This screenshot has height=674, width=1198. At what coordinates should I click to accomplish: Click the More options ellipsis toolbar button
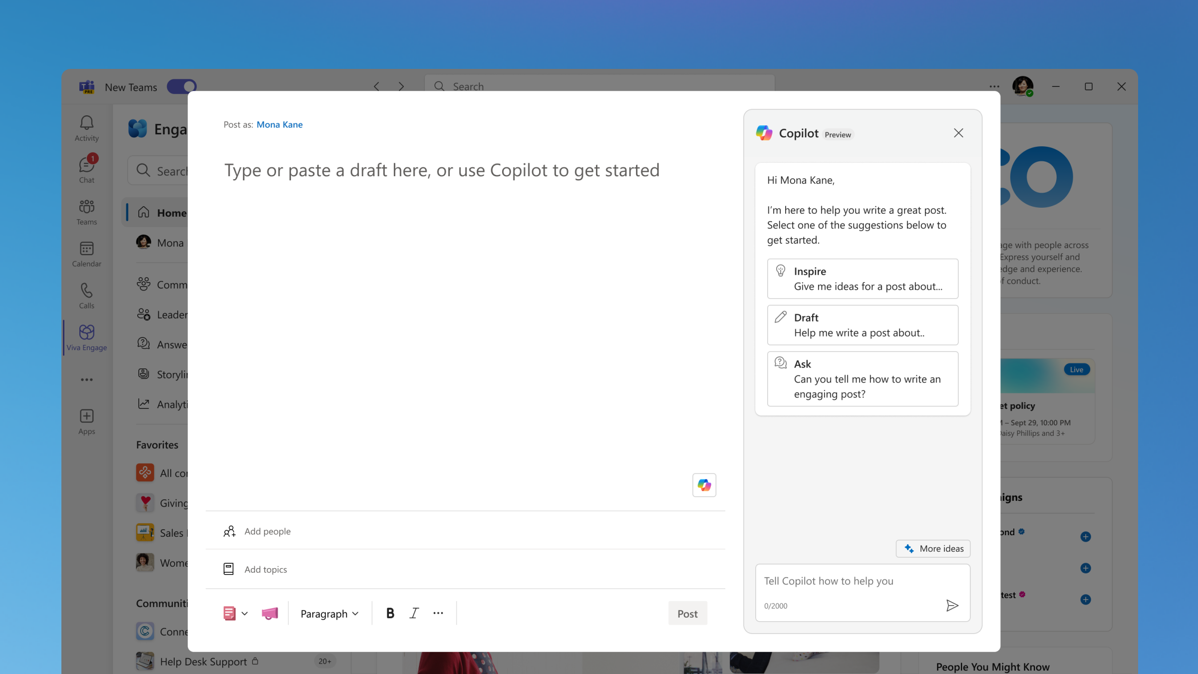[x=439, y=613]
